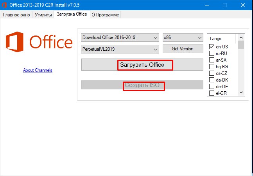This screenshot has height=176, width=253.
Task: Click the Office app icon in title bar
Action: coord(4,5)
